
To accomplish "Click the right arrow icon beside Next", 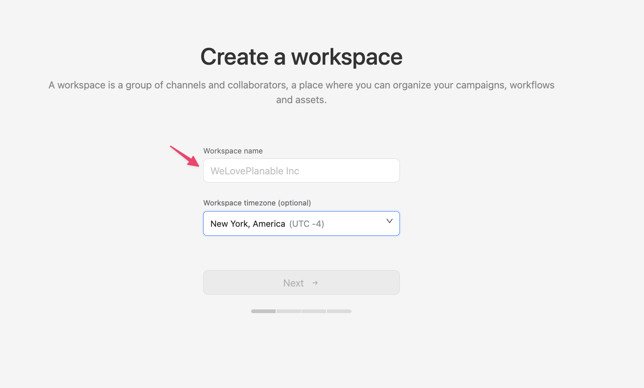I will click(x=315, y=283).
